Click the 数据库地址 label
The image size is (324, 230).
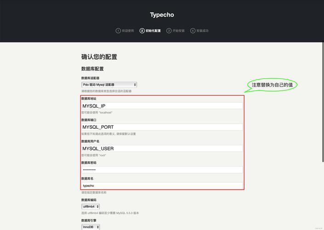click(89, 98)
